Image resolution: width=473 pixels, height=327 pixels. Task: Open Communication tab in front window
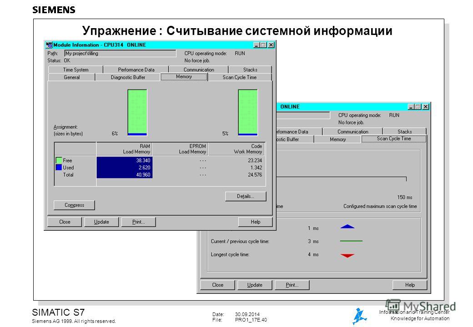pyautogui.click(x=199, y=69)
